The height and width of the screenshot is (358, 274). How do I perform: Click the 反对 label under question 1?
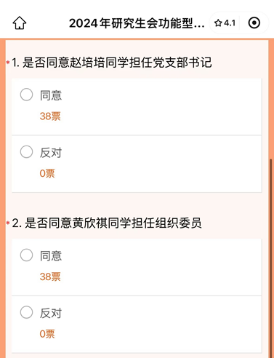[x=51, y=153]
